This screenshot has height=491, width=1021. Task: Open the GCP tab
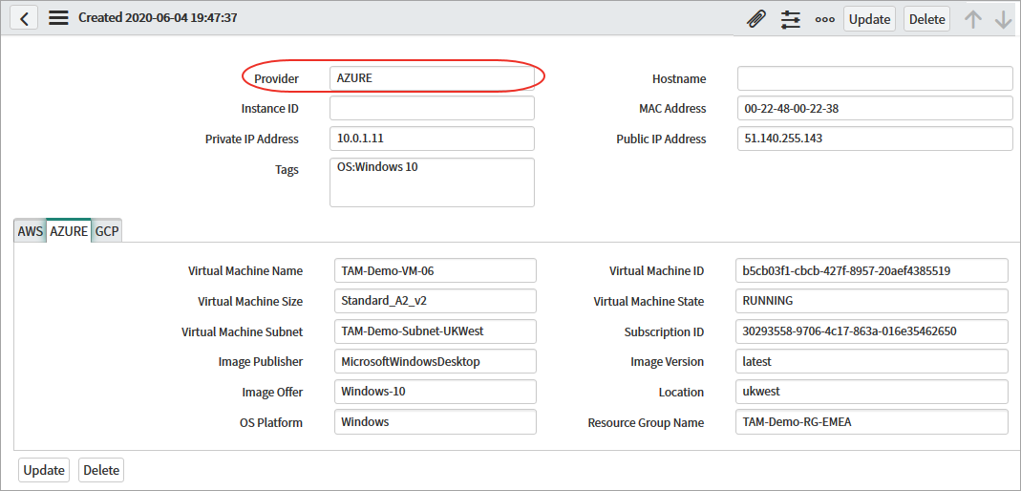(x=107, y=231)
